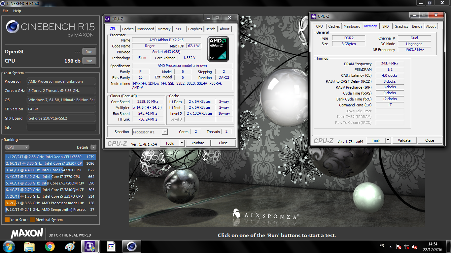Open Tools dropdown arrow in the CPU-Z Memory window

[388, 140]
